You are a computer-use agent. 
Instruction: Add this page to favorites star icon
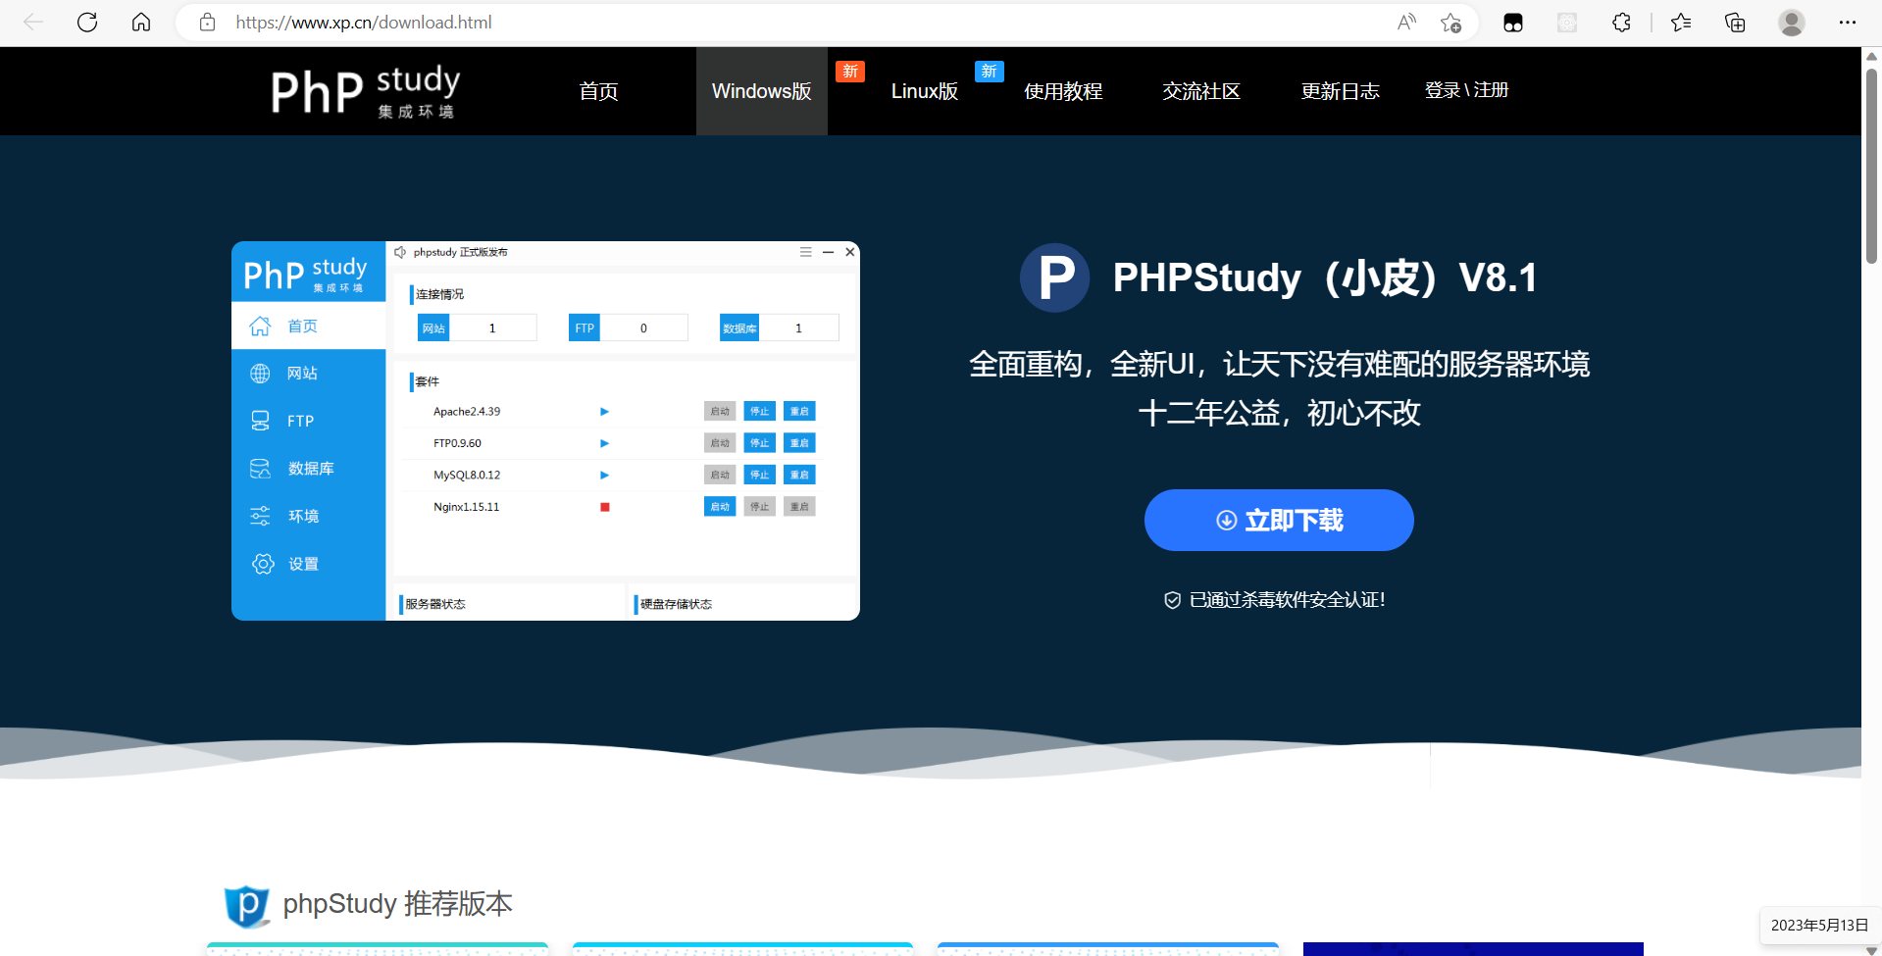point(1451,23)
